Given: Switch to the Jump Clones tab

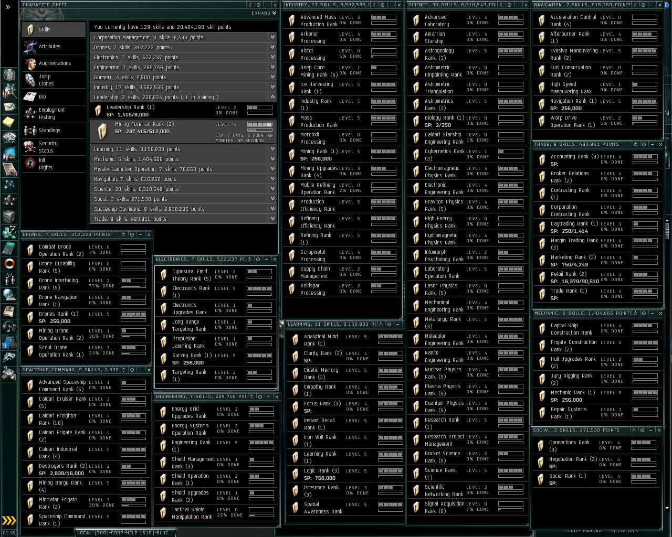Looking at the screenshot, I should click(x=54, y=80).
